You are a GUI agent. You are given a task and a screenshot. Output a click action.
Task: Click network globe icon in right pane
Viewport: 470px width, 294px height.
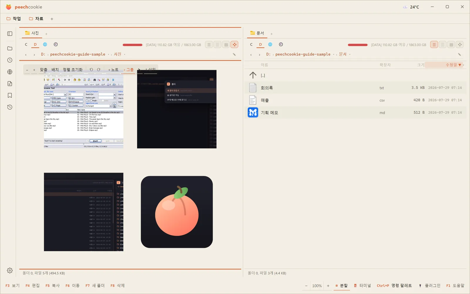tap(270, 44)
